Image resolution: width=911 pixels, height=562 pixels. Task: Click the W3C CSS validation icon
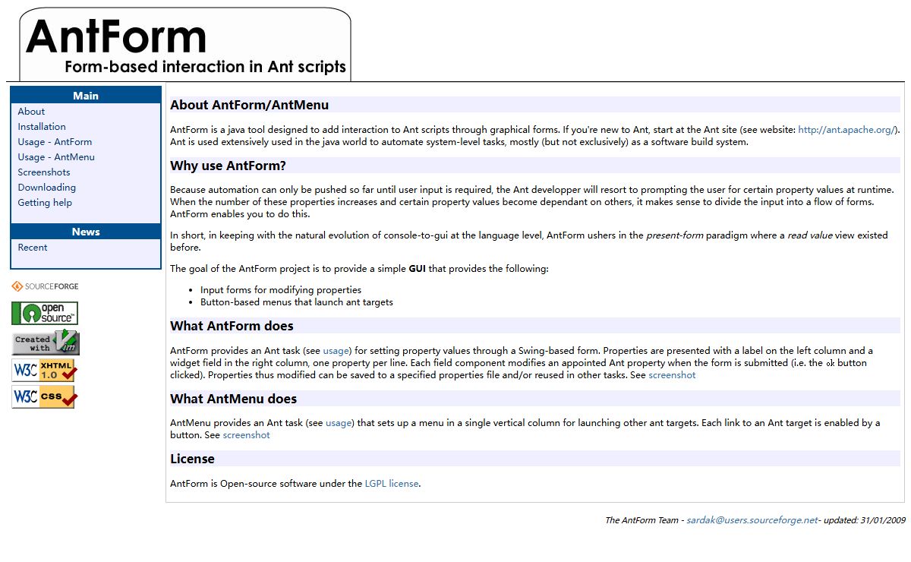coord(43,396)
